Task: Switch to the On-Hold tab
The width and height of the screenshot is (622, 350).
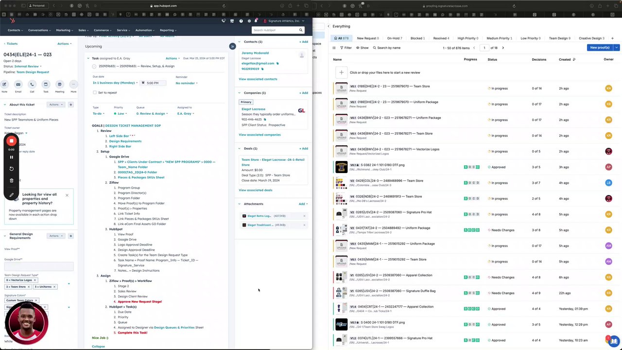Action: [x=395, y=38]
